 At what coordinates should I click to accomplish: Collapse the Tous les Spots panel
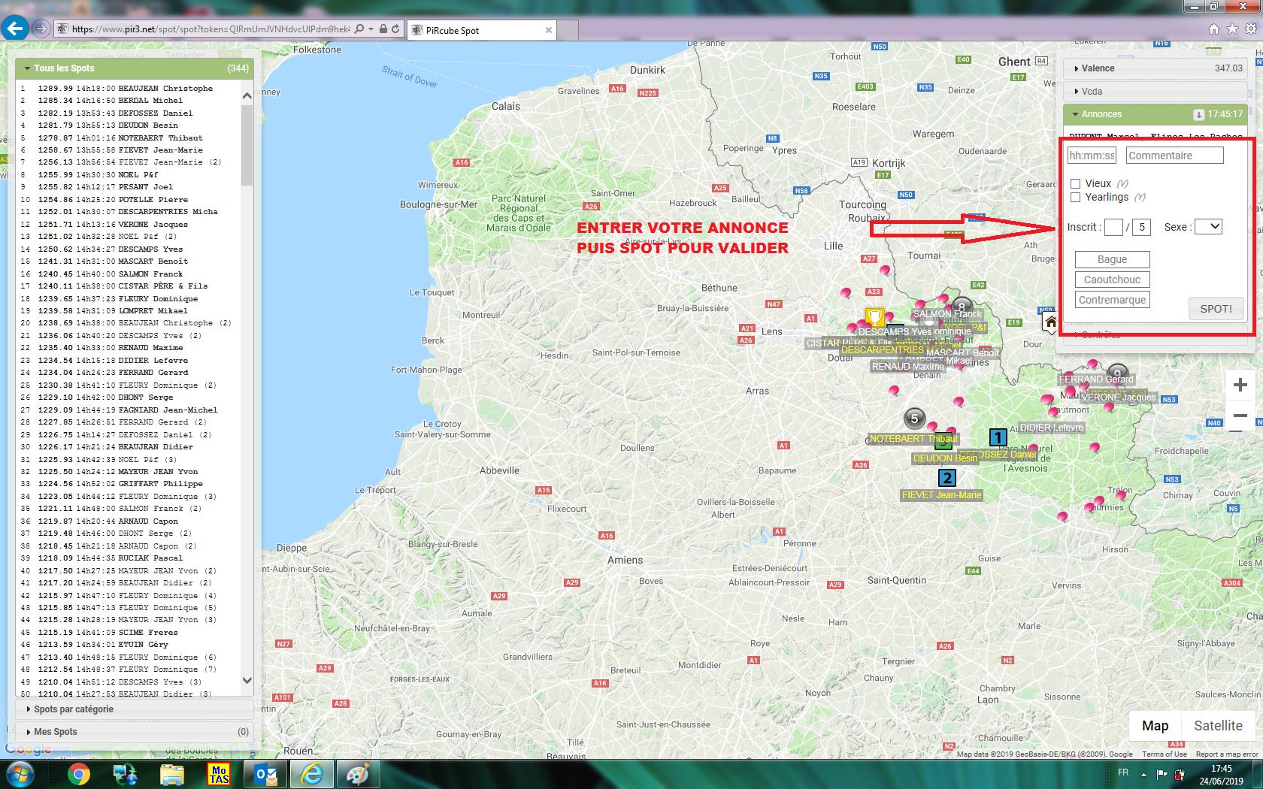click(x=135, y=68)
